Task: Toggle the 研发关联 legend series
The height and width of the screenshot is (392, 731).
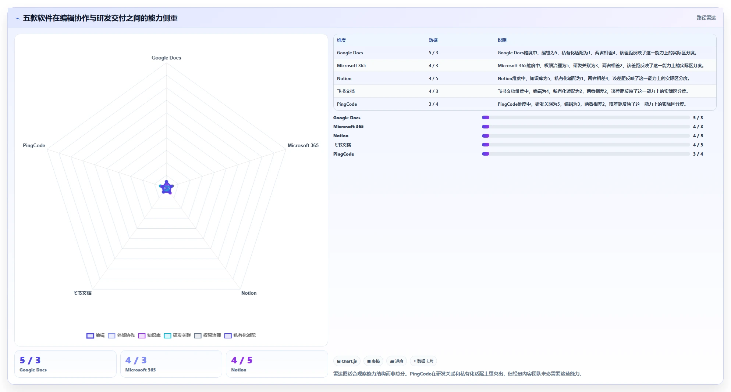Action: (177, 335)
